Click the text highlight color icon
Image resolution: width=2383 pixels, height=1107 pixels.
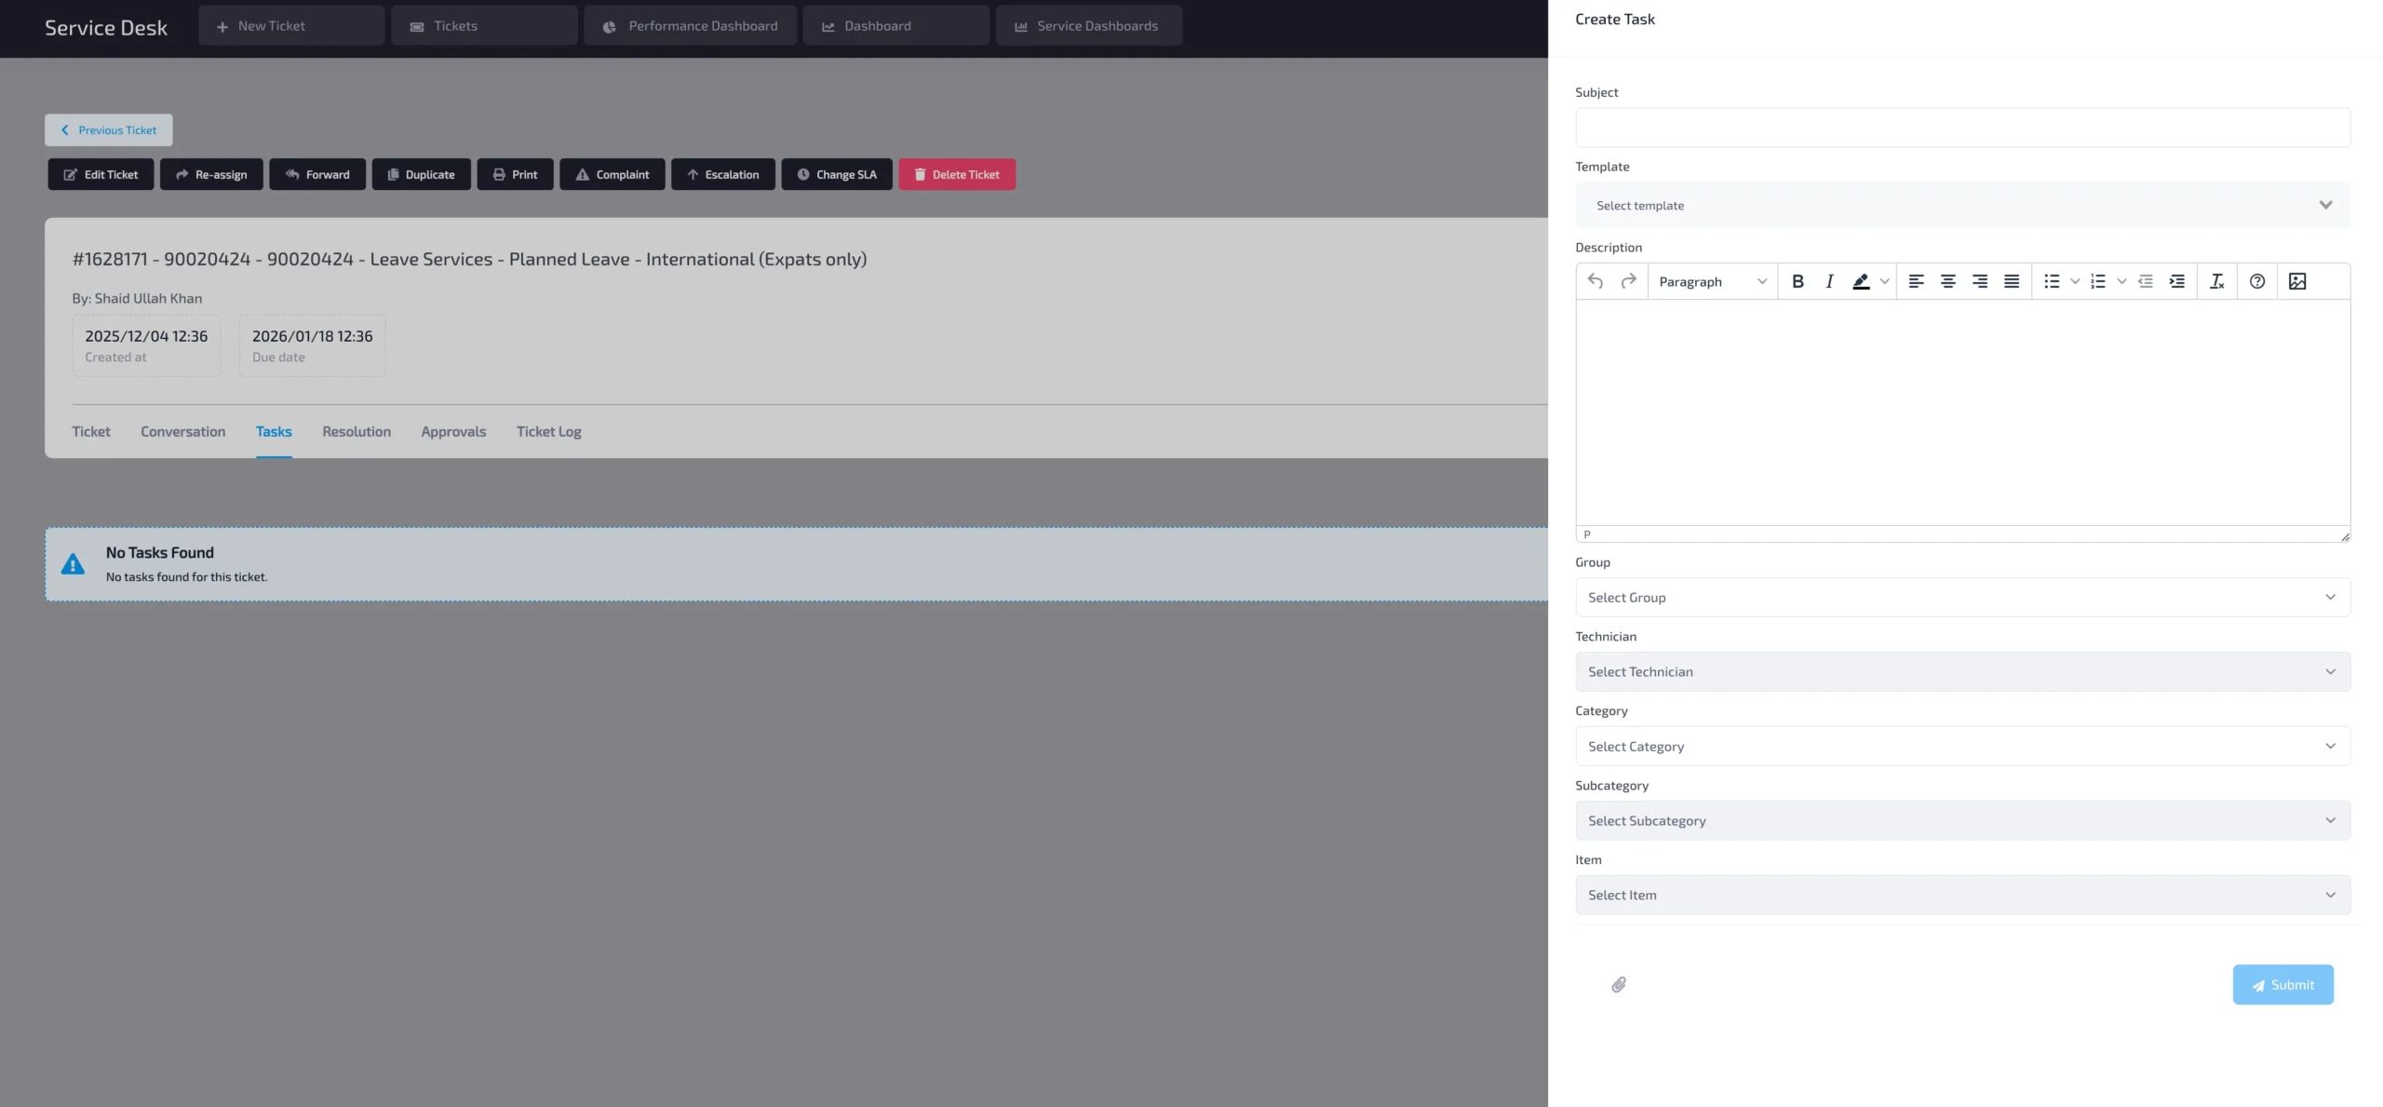tap(1861, 281)
